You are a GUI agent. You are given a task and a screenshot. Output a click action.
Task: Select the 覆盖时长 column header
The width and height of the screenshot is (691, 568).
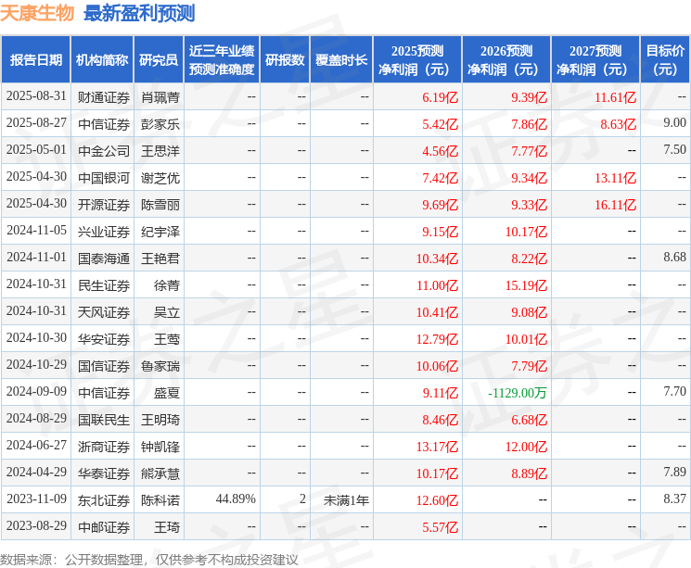[341, 60]
